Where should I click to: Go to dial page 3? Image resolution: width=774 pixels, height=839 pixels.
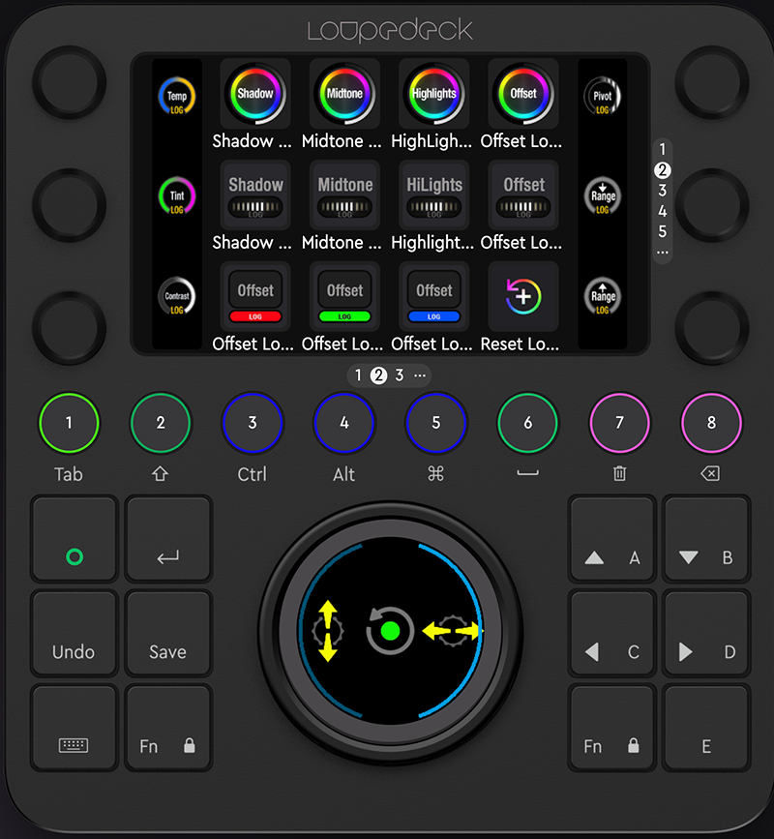coord(662,191)
